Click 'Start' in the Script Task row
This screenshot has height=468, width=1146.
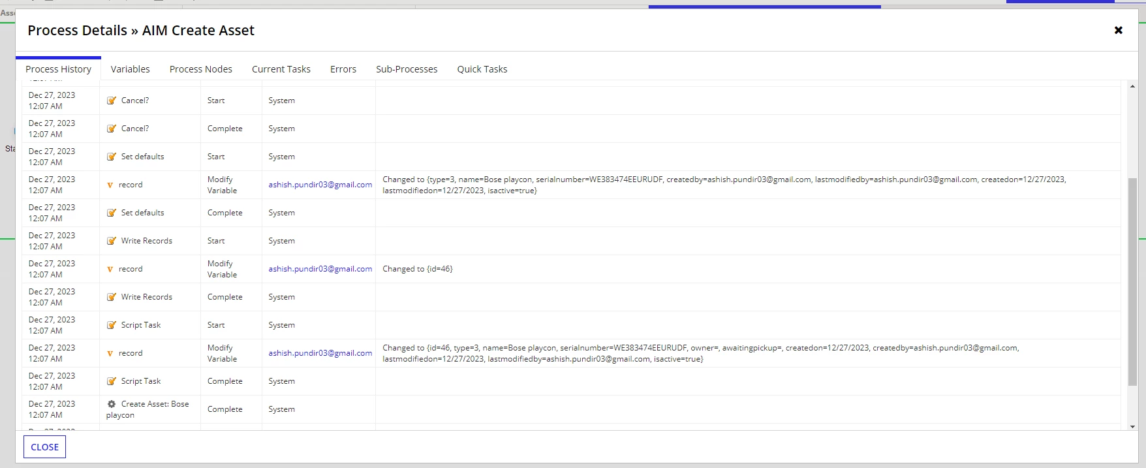click(x=216, y=325)
